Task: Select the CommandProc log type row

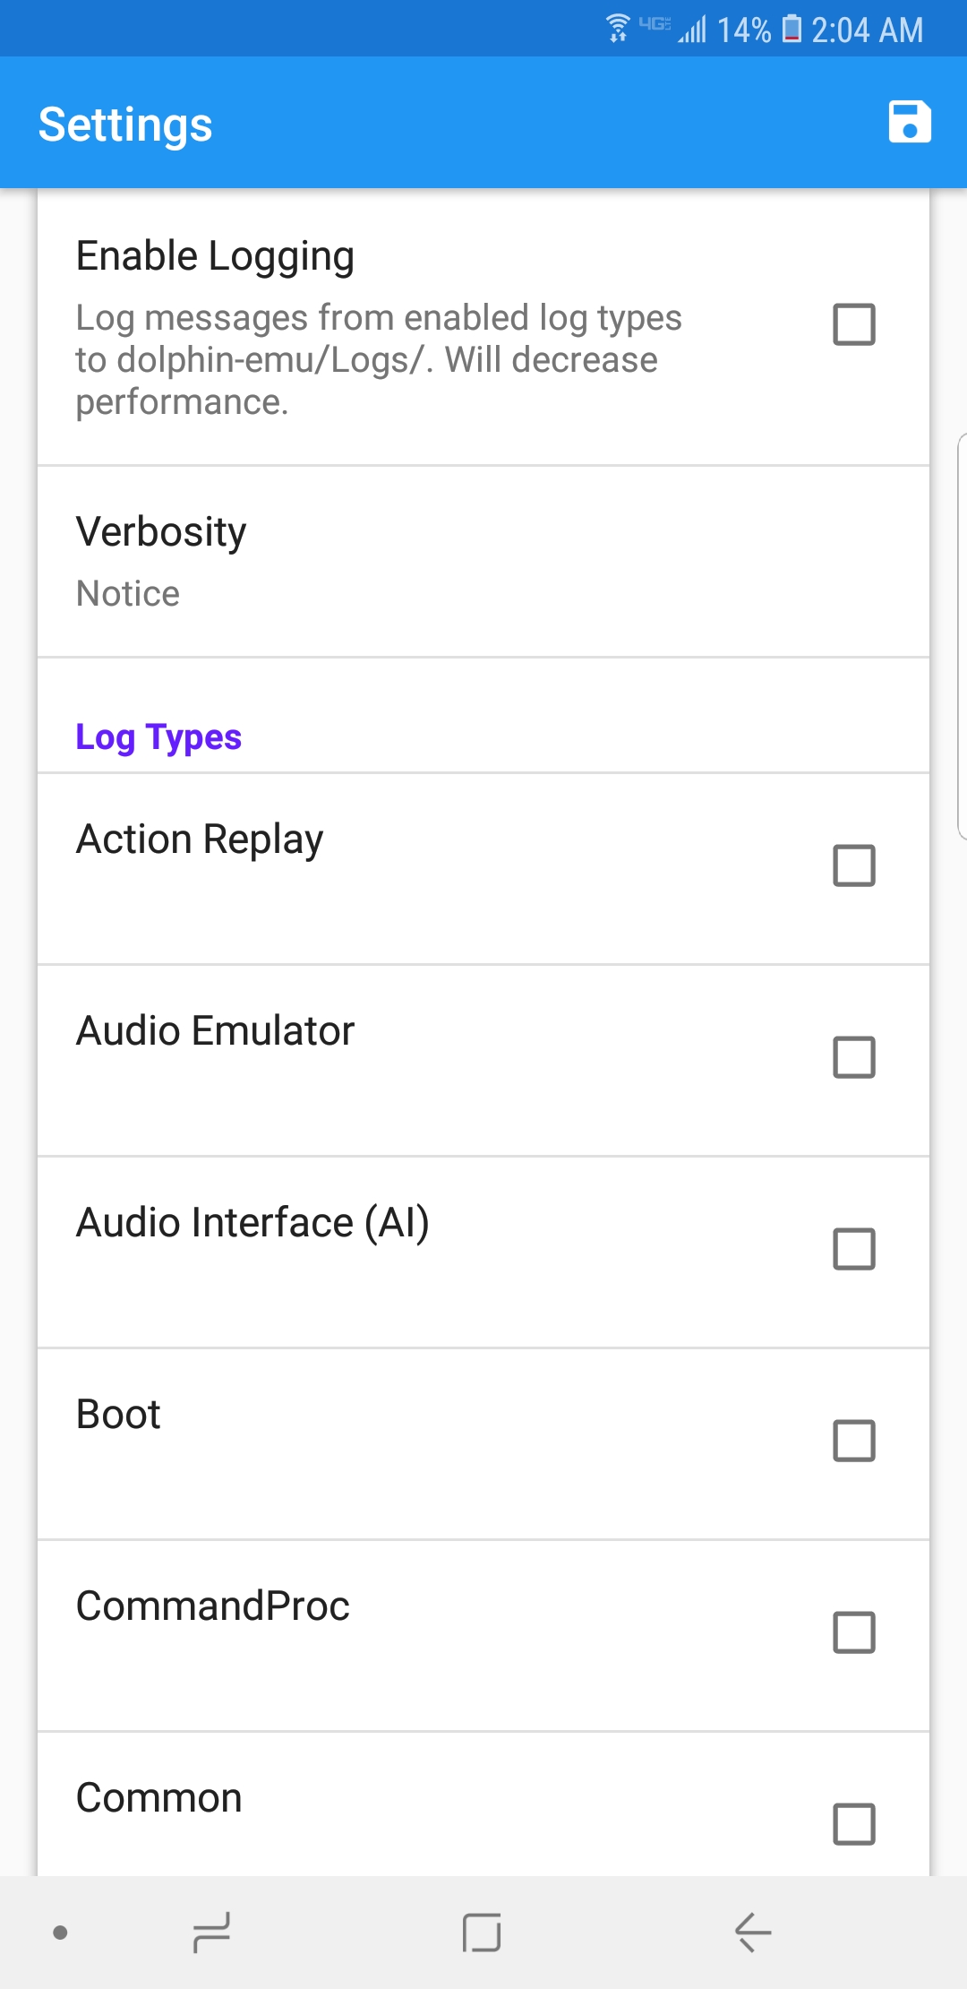Action: [483, 1636]
